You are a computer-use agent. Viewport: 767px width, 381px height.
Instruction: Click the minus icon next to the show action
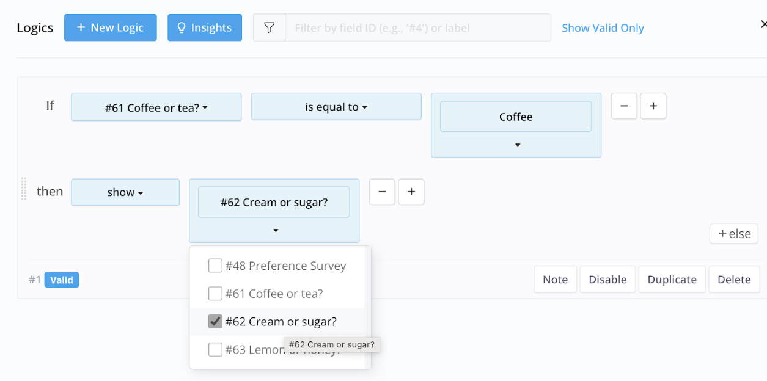point(381,192)
